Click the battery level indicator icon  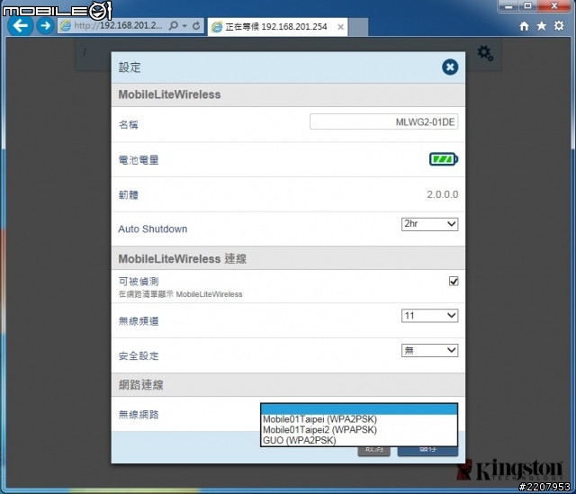(444, 159)
